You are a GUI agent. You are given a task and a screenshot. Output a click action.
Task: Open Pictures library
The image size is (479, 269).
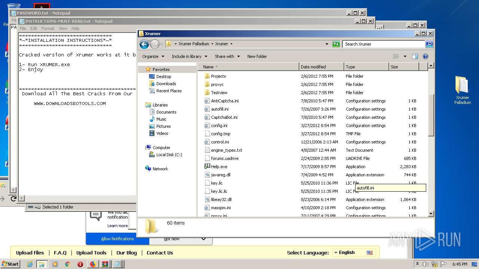point(164,126)
